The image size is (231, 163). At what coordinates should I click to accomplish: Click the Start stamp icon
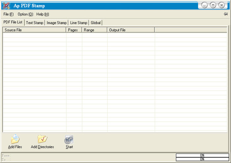pos(69,140)
